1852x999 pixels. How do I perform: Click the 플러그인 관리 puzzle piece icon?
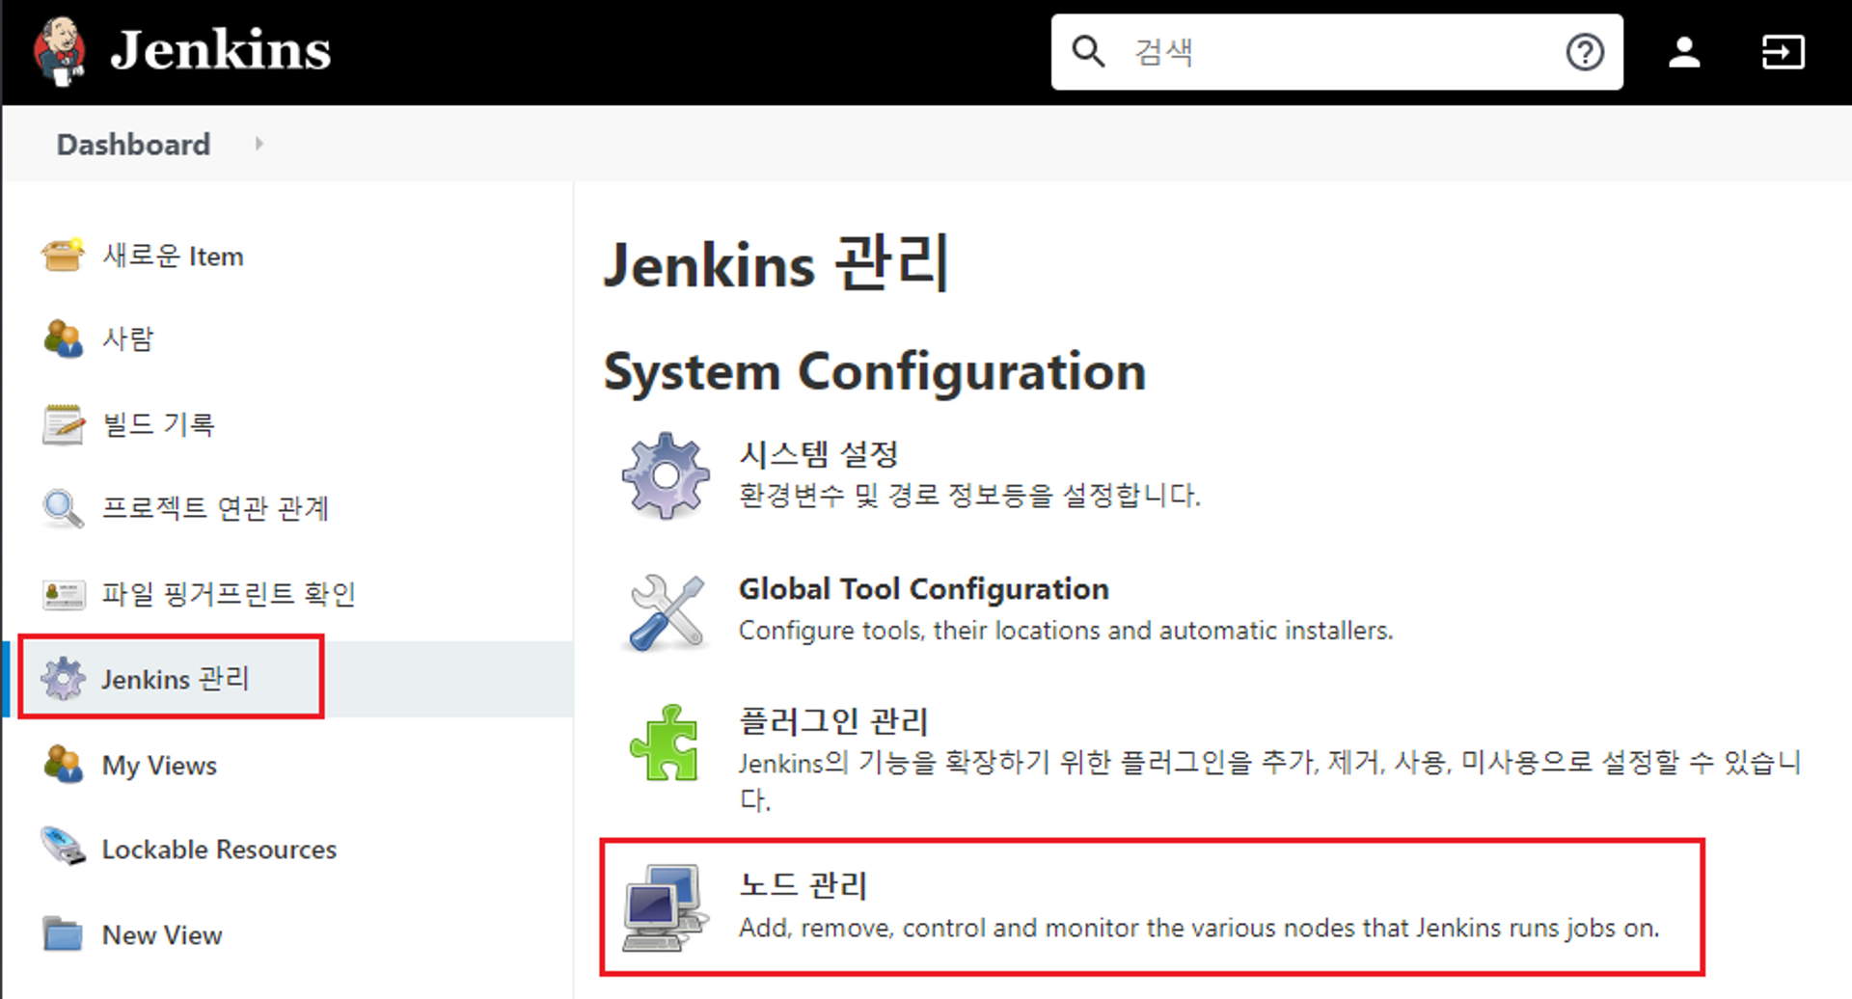pyautogui.click(x=665, y=742)
